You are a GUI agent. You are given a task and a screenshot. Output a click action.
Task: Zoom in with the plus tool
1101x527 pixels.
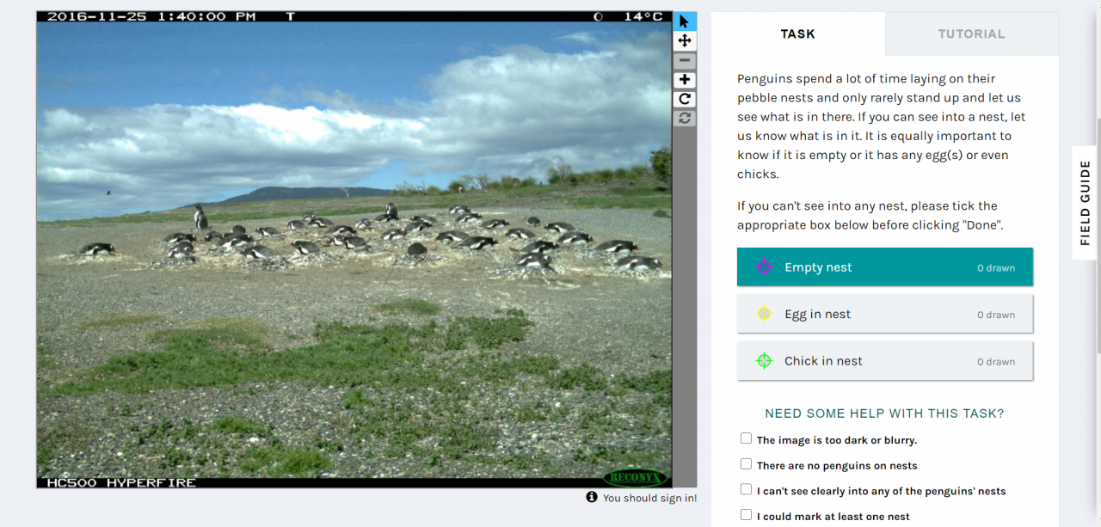(x=685, y=80)
